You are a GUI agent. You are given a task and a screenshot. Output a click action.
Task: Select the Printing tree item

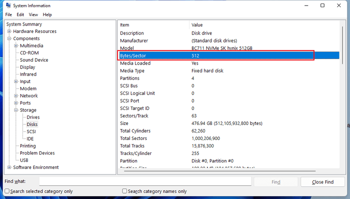[27, 146]
